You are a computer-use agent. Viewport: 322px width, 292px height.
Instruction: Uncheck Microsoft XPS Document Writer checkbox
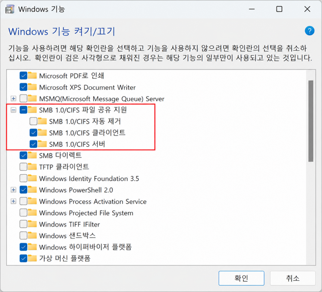click(23, 87)
